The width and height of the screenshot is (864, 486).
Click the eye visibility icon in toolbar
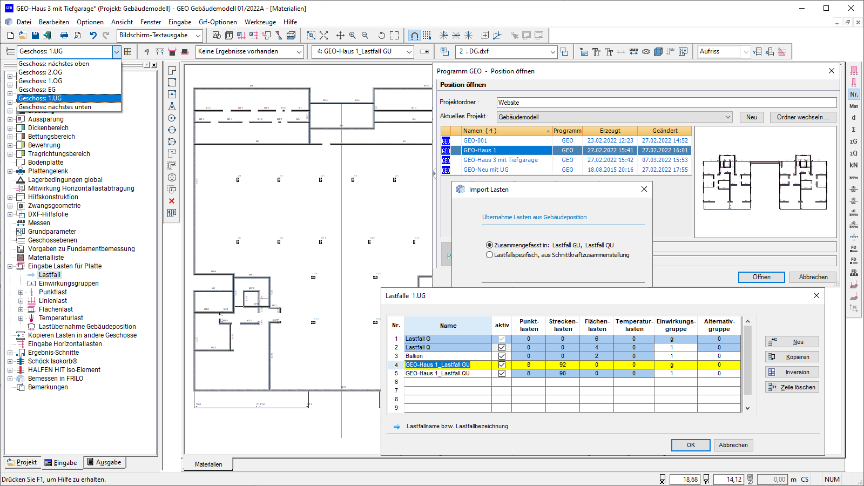pos(646,52)
